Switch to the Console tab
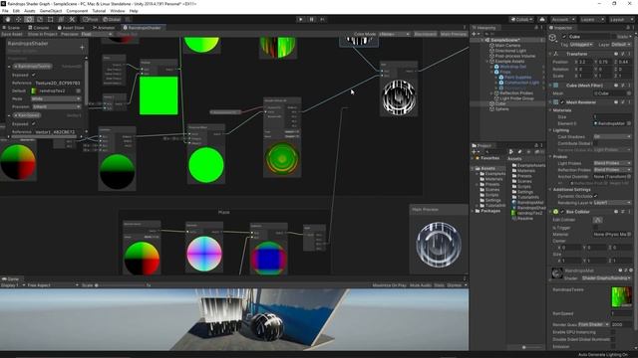Image resolution: width=638 pixels, height=358 pixels. point(39,28)
